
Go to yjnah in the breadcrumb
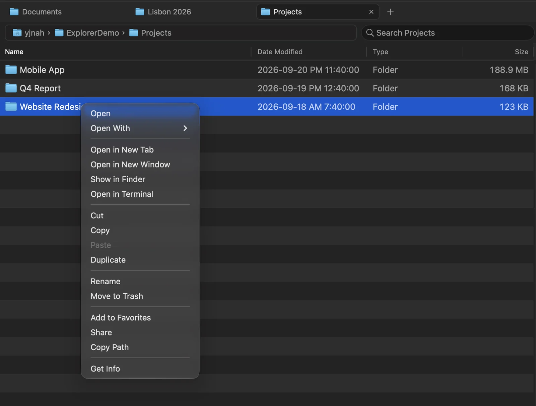[x=35, y=33]
